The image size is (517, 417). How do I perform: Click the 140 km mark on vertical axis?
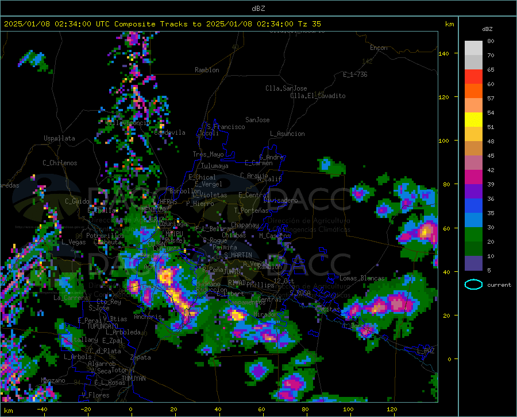coord(443,54)
